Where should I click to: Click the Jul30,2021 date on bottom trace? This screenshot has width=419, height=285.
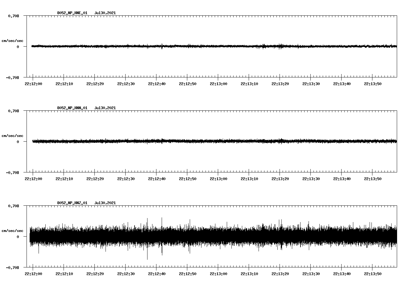[105, 203]
